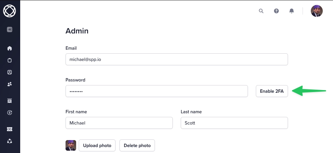Click the Upload photo button
Image resolution: width=333 pixels, height=153 pixels.
97,145
